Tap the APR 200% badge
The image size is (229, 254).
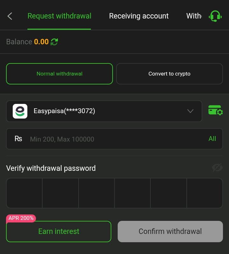click(x=21, y=218)
